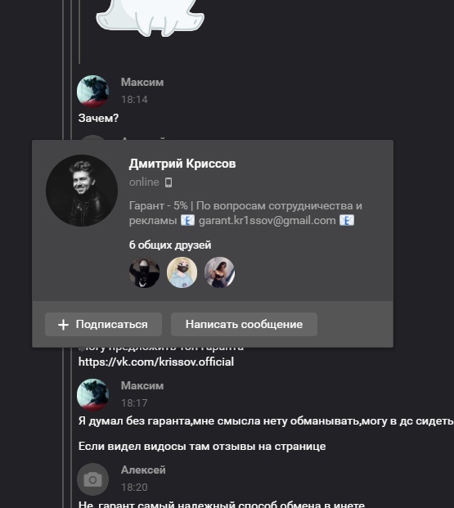Click the 6 общих друзей label
Viewport: 454px width, 508px height.
[x=170, y=245]
